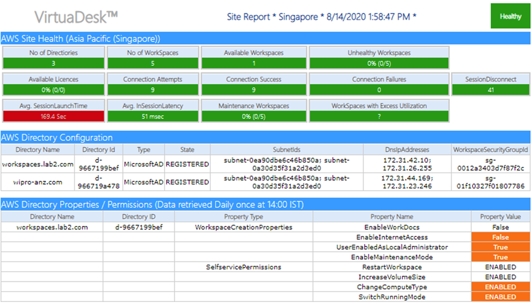Click the EnableWorkDocs property name

(x=392, y=227)
